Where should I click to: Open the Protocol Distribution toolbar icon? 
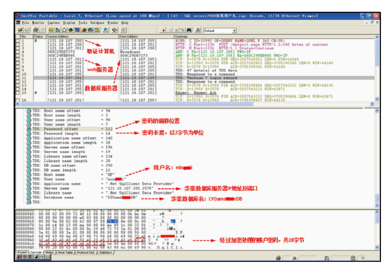(84, 30)
